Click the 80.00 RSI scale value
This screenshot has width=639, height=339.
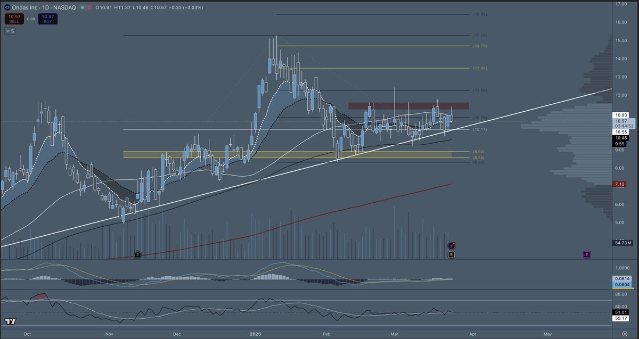pos(621,294)
